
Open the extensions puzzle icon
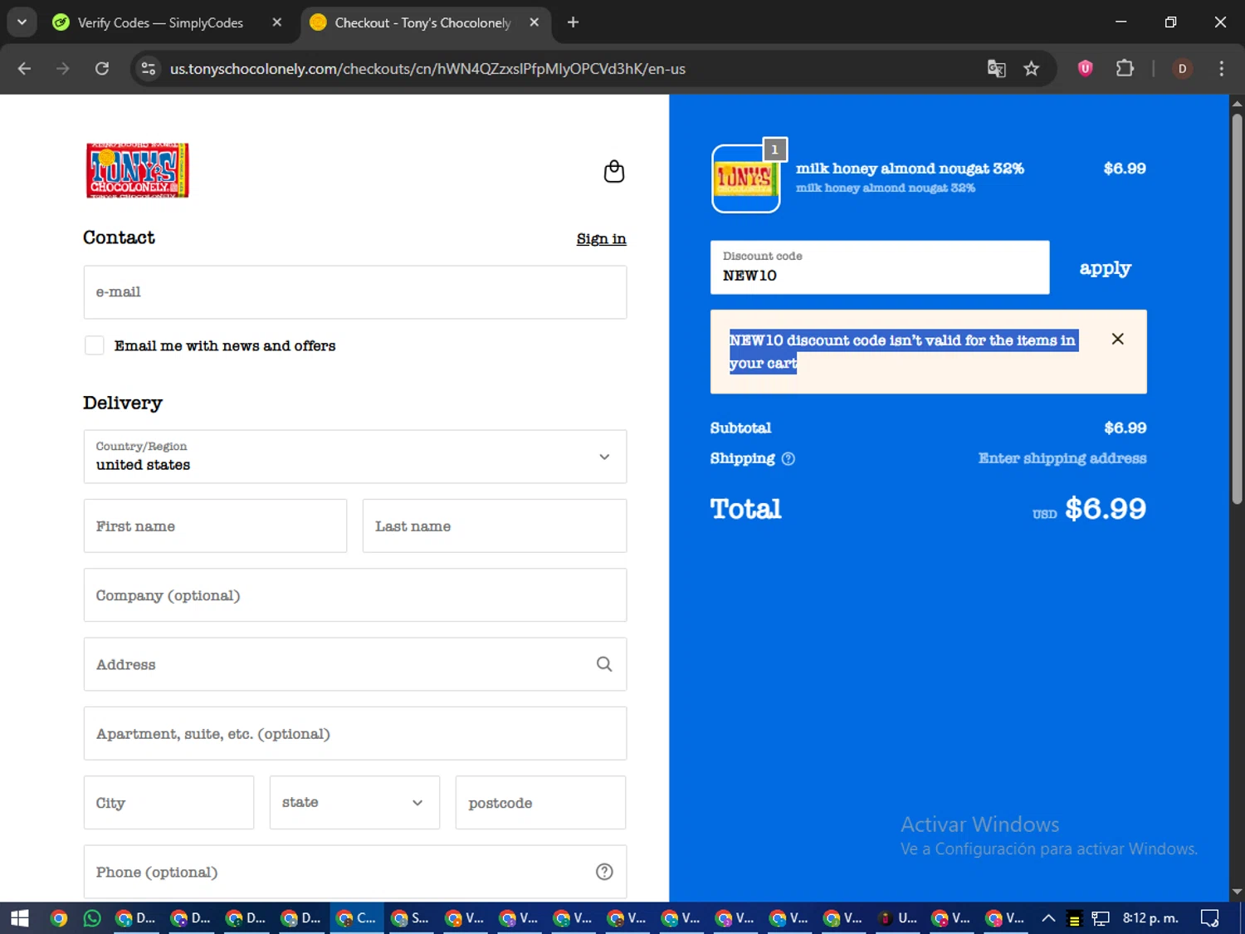tap(1125, 68)
